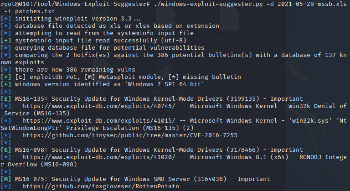This screenshot has width=350, height=191.
Task: Click the faint patches.txt desktop file icon
Action: pos(230,19)
